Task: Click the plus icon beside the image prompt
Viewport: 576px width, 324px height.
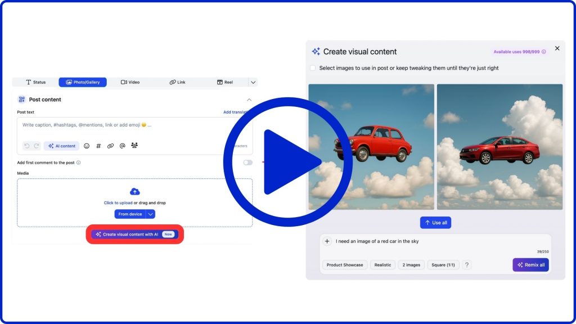Action: 327,241
